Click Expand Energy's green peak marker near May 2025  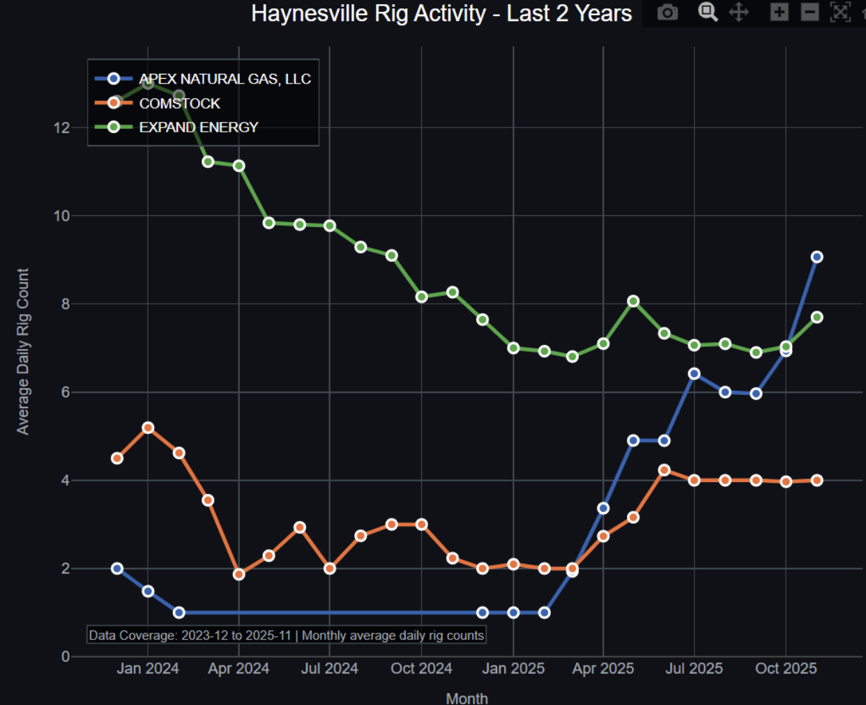click(x=633, y=302)
